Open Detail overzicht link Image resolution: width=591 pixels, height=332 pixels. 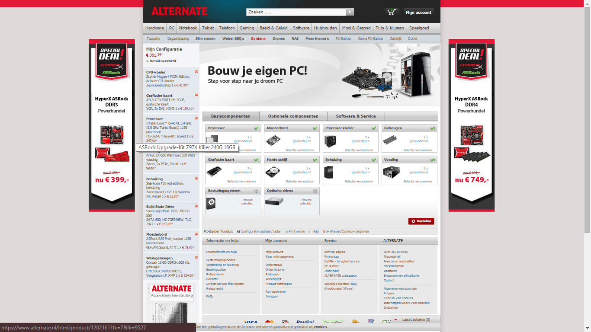pyautogui.click(x=161, y=61)
